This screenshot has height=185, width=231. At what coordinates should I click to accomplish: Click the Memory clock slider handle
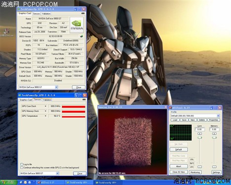(214, 137)
